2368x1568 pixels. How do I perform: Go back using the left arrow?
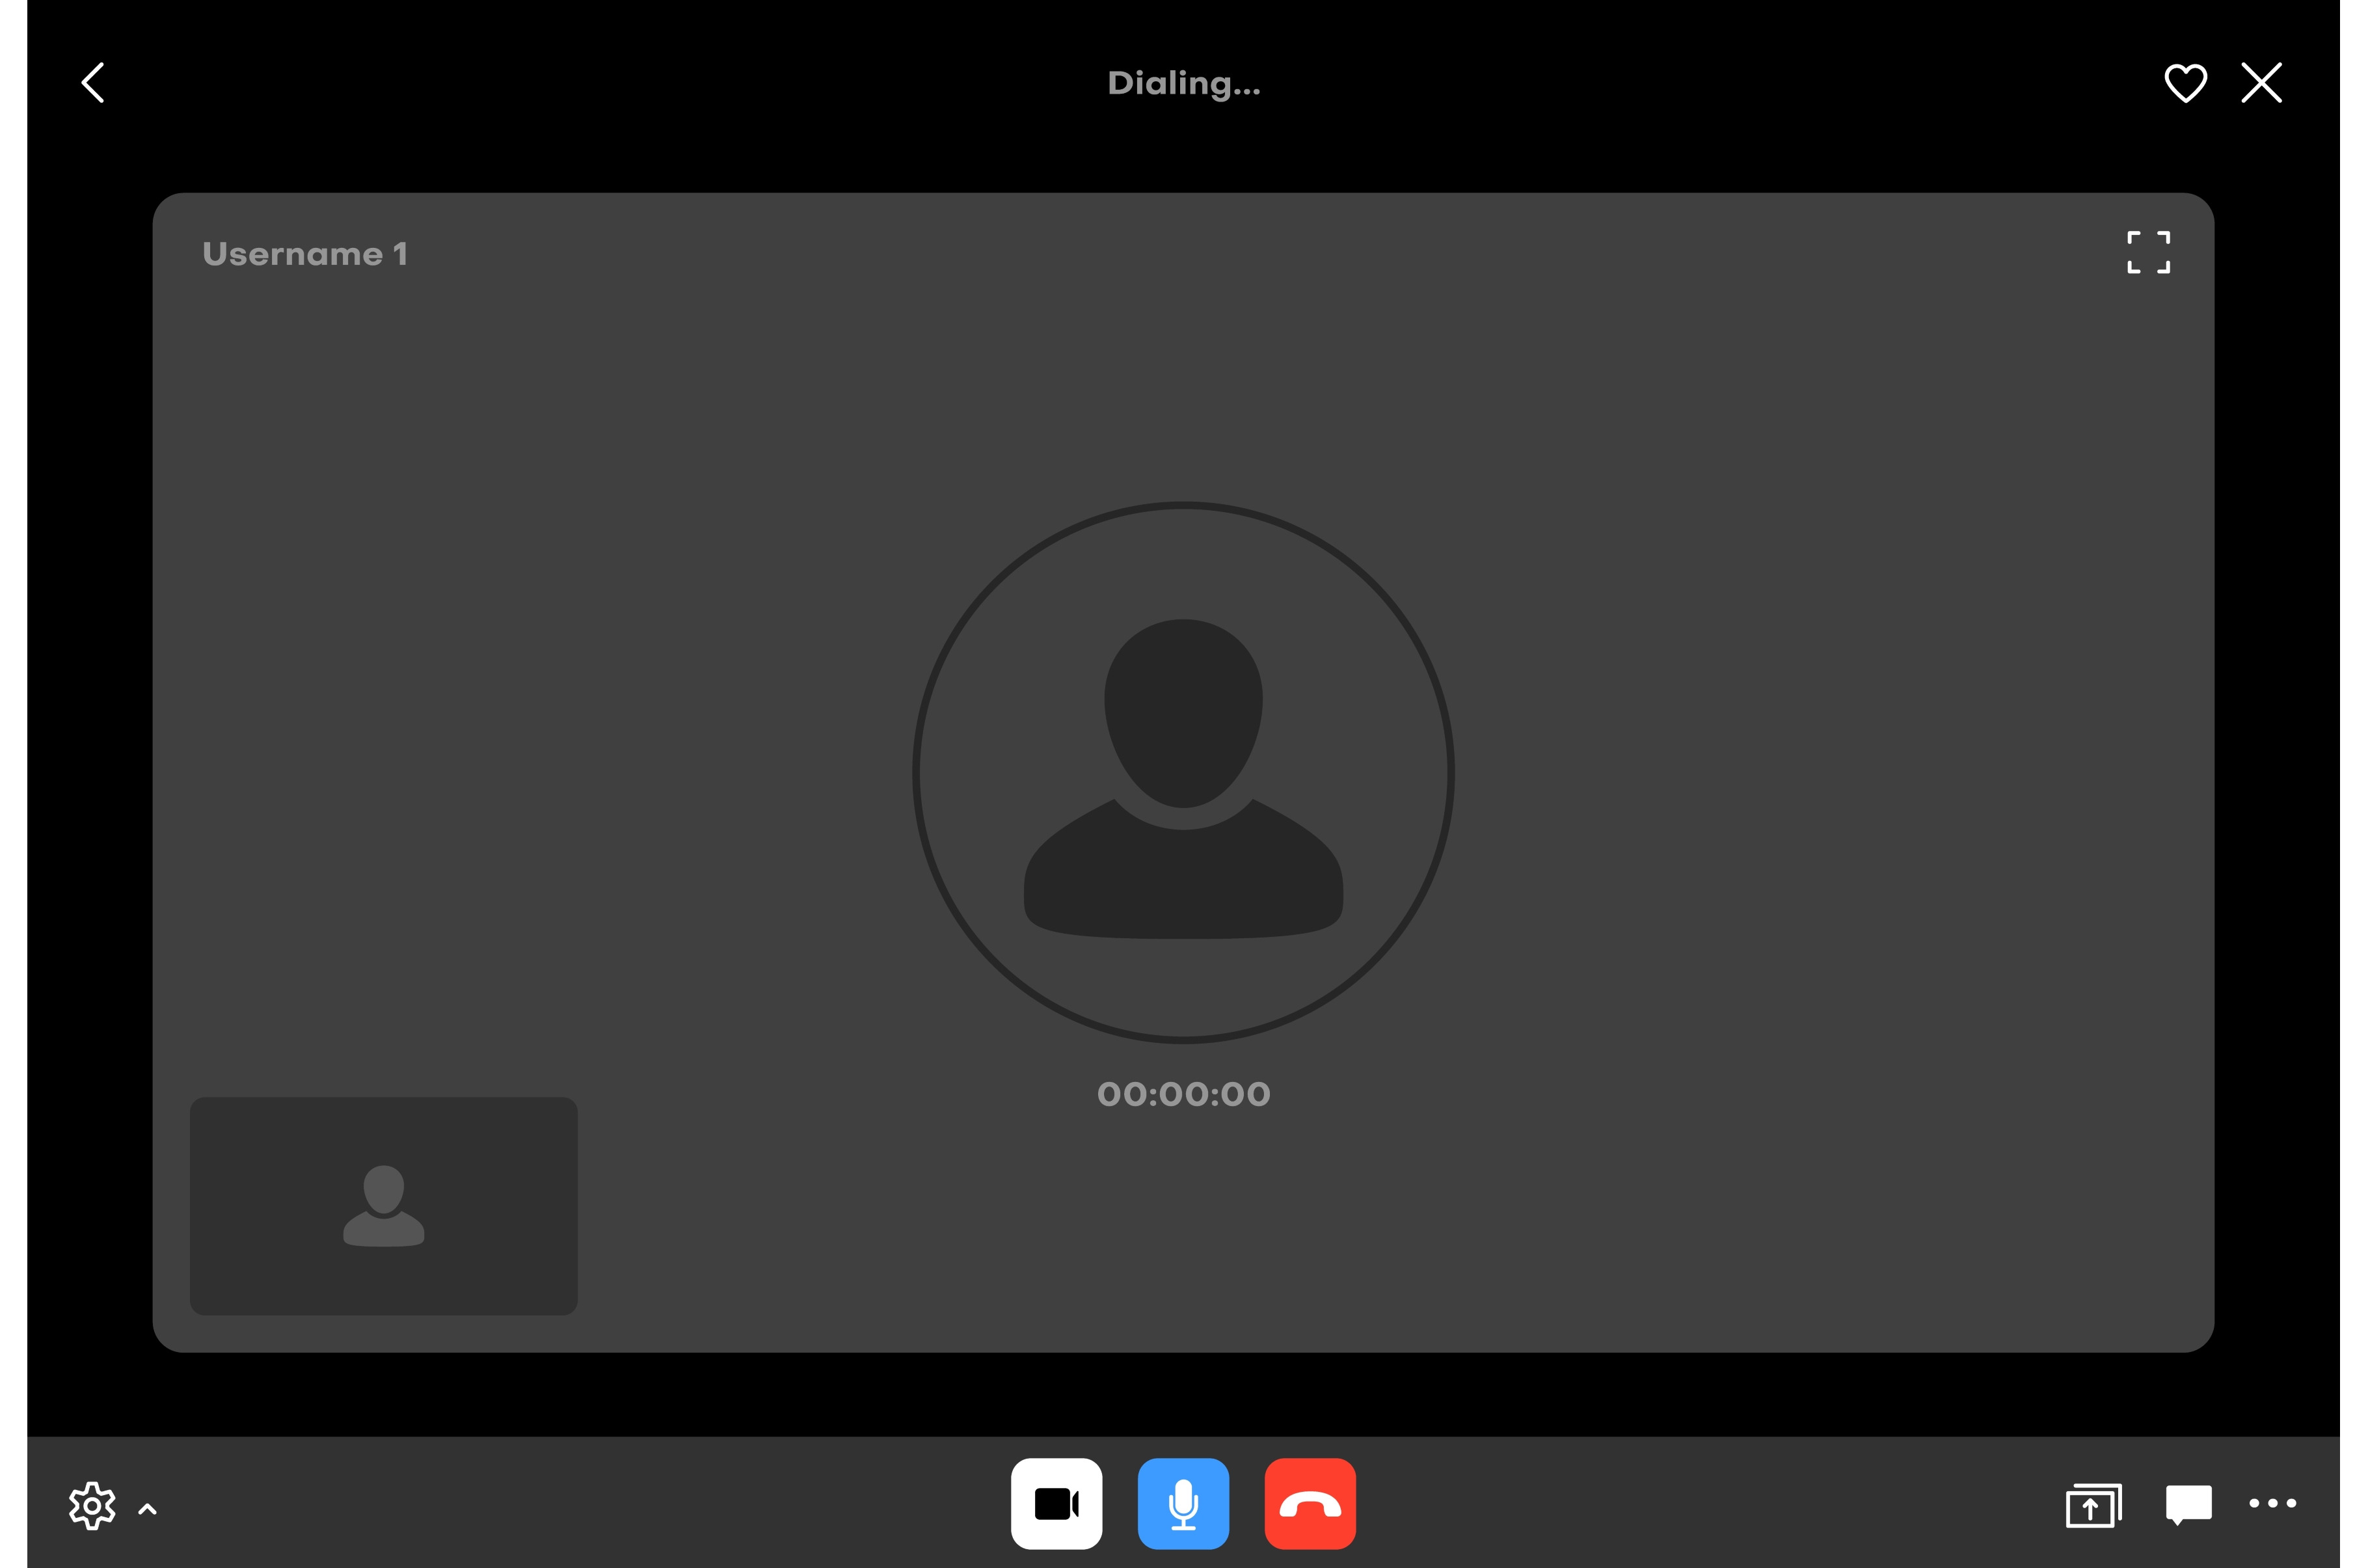coord(93,83)
